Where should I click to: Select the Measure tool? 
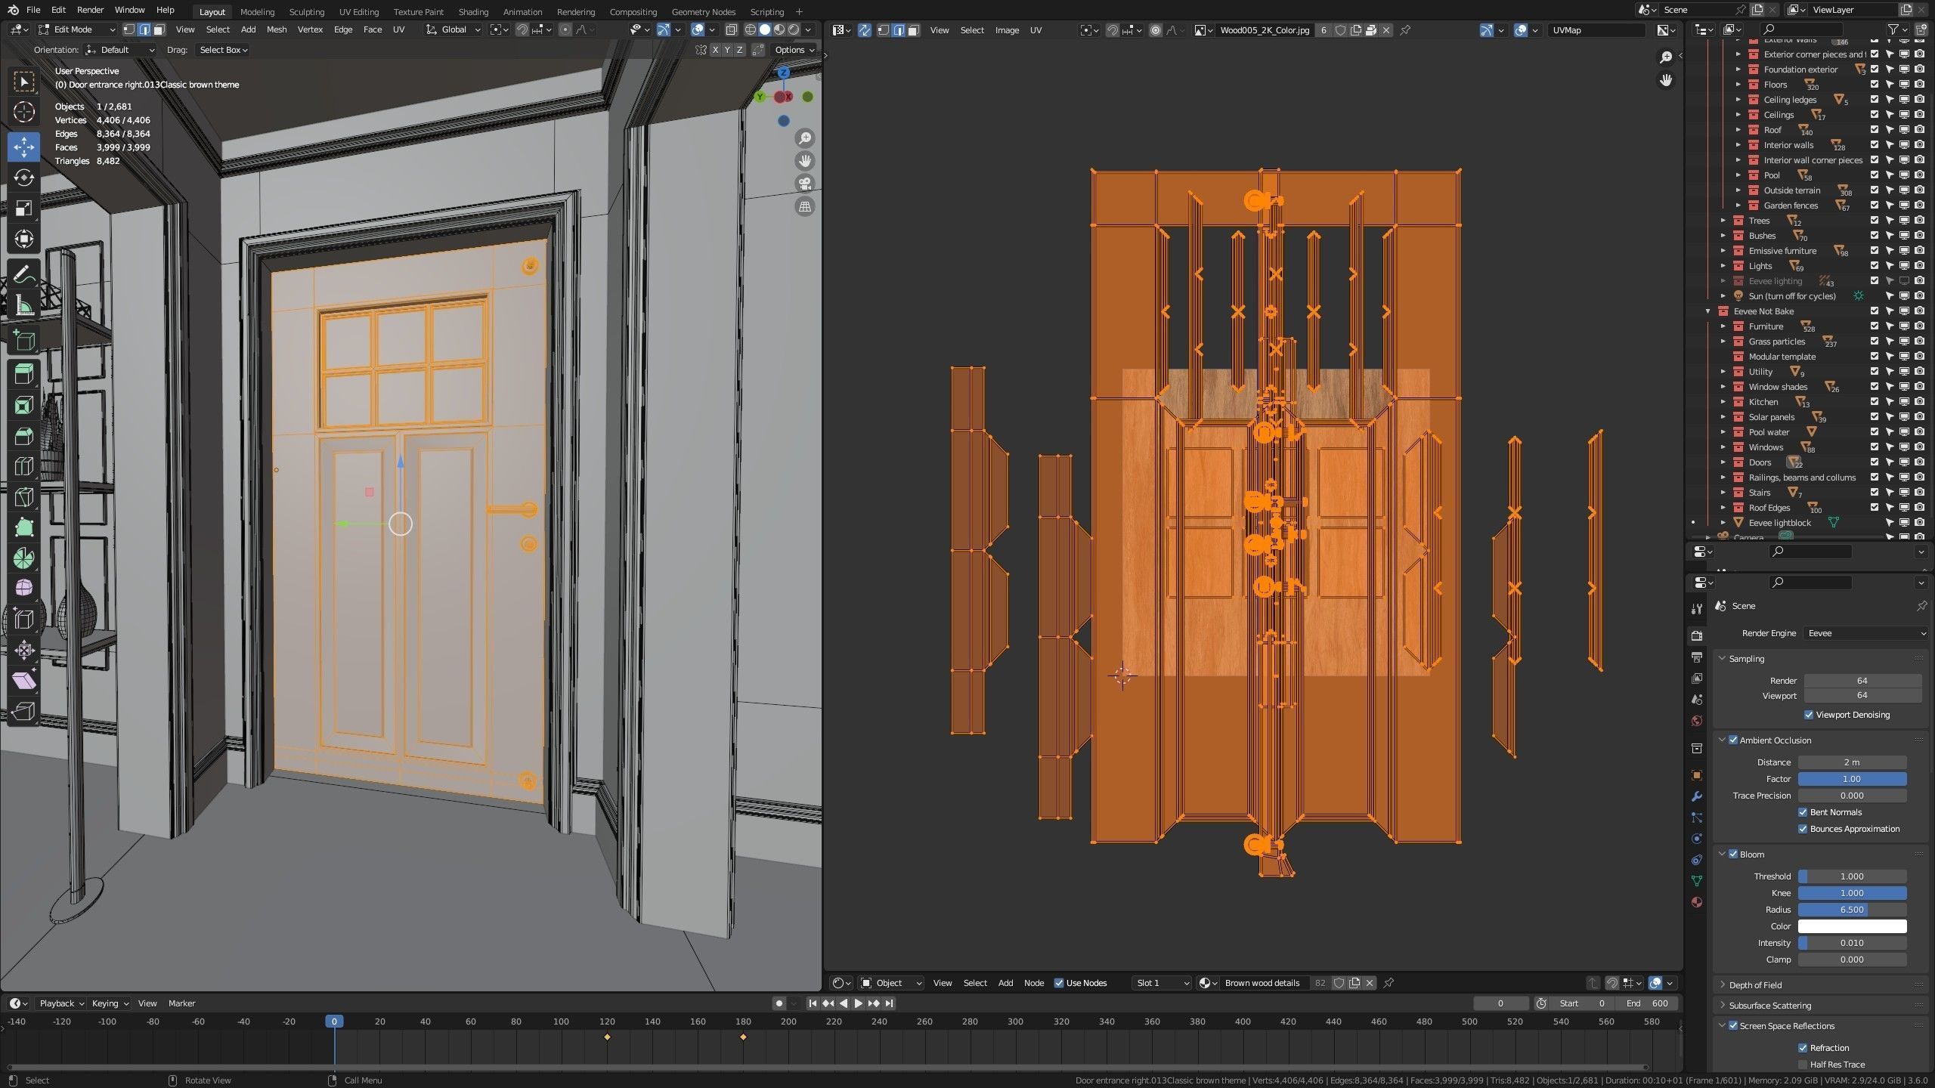(x=23, y=306)
